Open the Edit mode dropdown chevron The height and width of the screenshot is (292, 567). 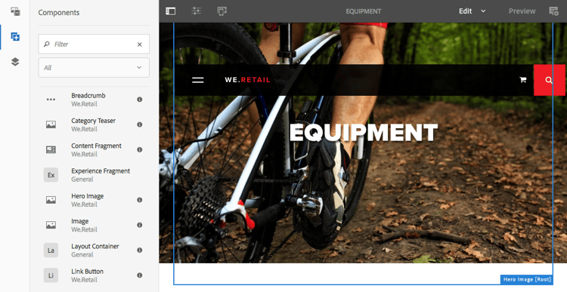click(483, 11)
